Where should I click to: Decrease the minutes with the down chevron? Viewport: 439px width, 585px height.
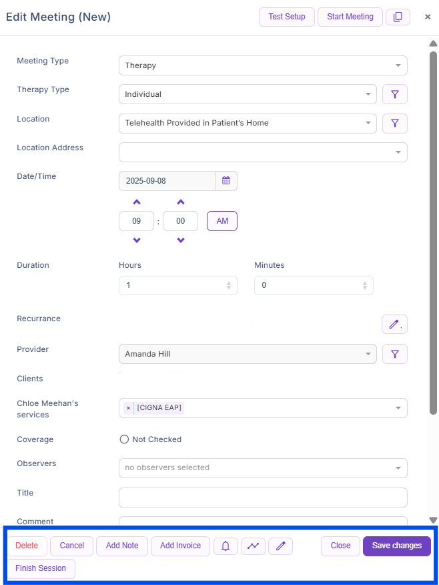[180, 240]
